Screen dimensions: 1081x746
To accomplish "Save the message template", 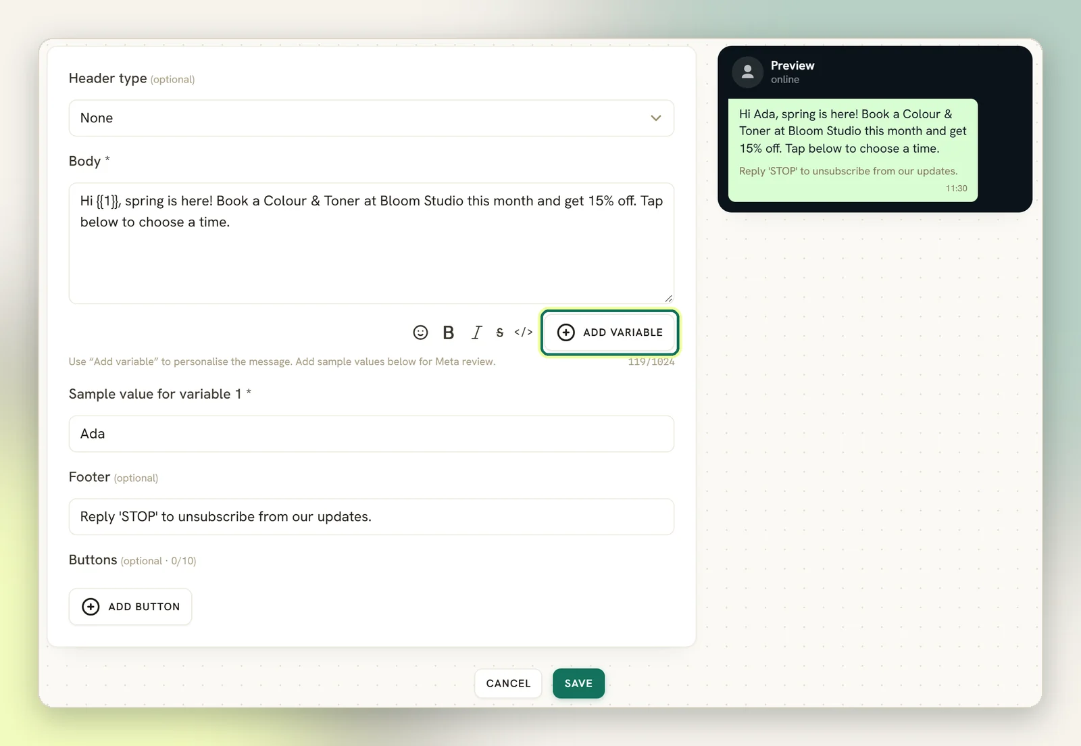I will (578, 683).
